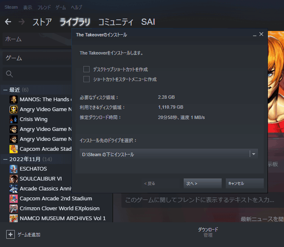Screen dimensions: 284x247
Task: Switch to the ライブラリ tab
Action: [x=75, y=22]
